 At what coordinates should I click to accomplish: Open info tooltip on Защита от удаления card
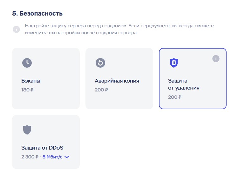216,58
